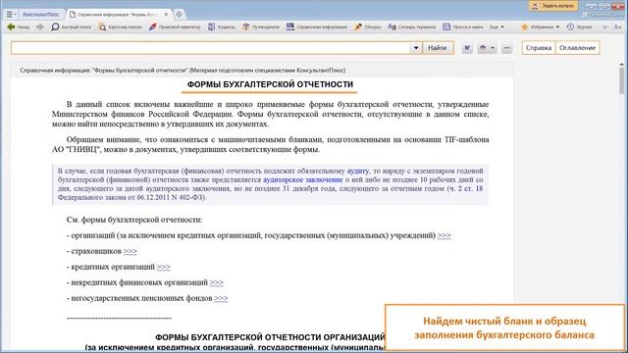The image size is (628, 353).
Task: Expand the print options arrow
Action: [x=493, y=48]
